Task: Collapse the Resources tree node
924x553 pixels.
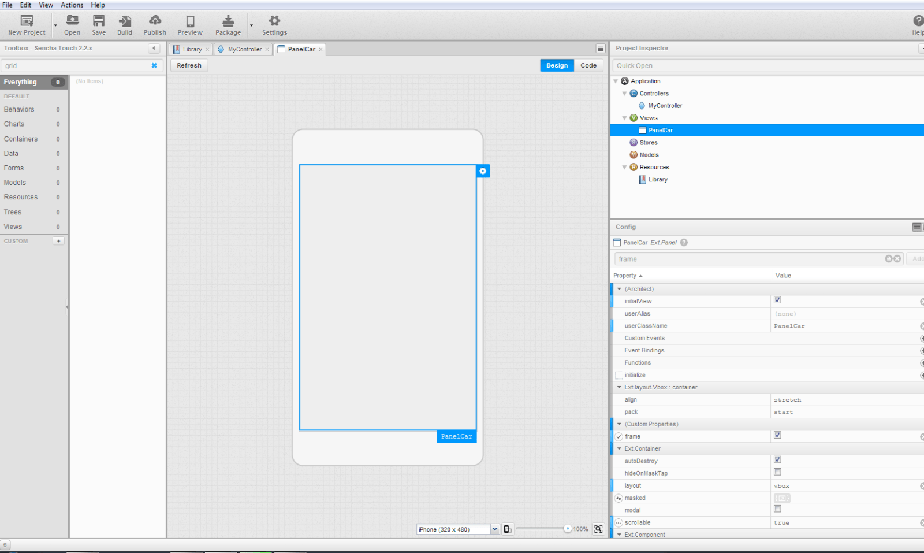Action: (x=624, y=168)
